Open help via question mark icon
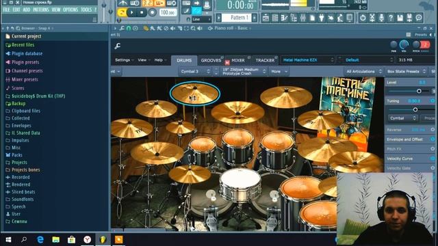Image resolution: width=438 pixels, height=246 pixels. pos(391,18)
